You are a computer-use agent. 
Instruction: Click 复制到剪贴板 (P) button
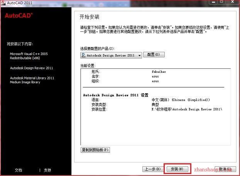click(95, 150)
